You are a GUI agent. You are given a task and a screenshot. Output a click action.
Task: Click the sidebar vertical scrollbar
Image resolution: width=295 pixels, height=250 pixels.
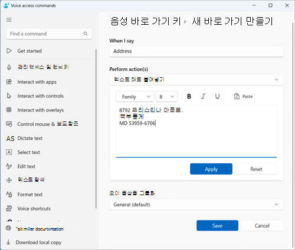click(x=96, y=129)
